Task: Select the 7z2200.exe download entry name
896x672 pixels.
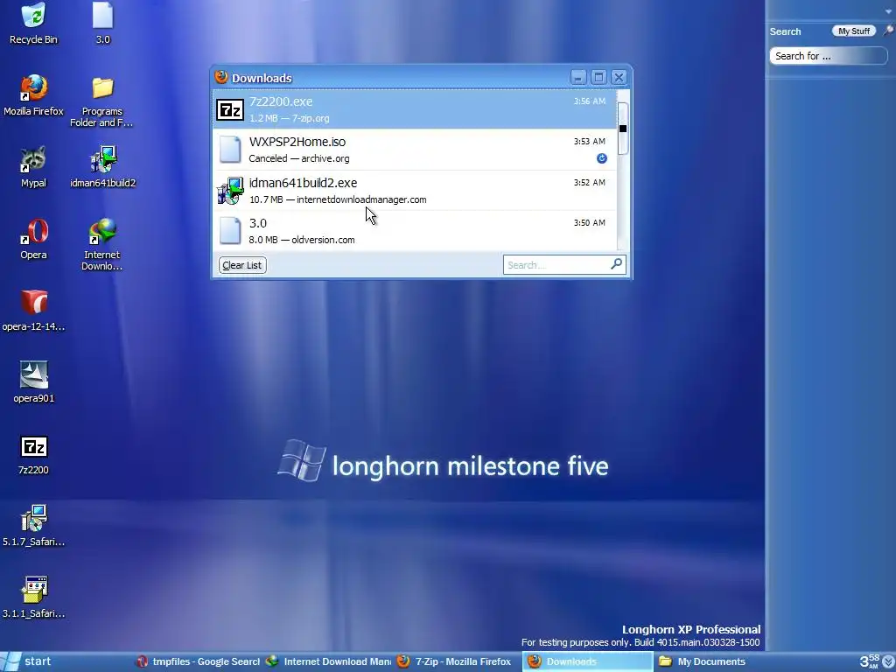Action: (x=281, y=101)
